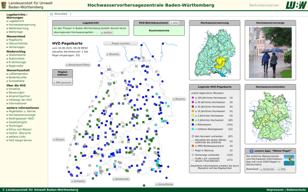Open the Gewässergüte sidebar link
This screenshot has width=308, height=192.
17,122
